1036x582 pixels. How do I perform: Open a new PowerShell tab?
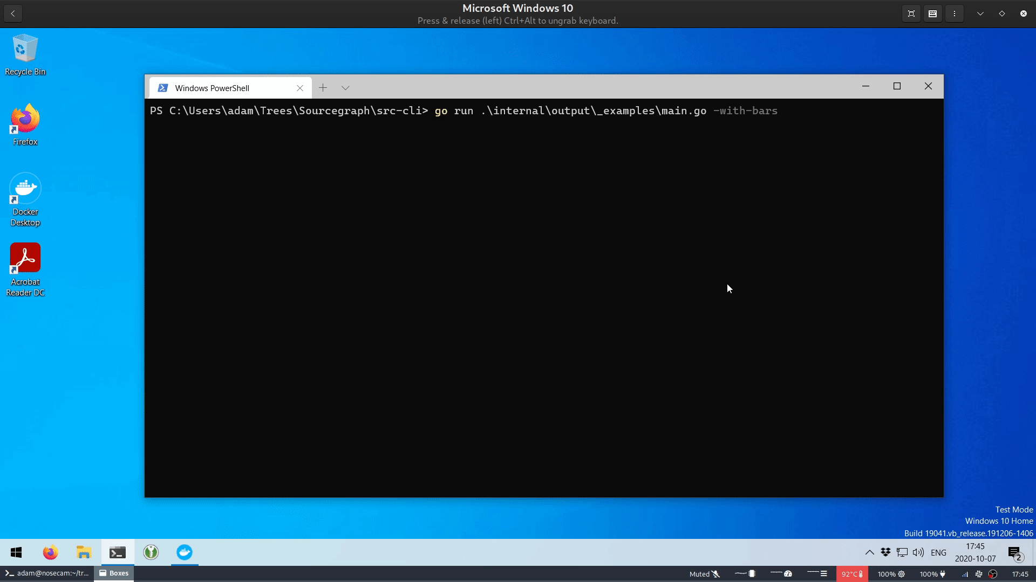point(323,88)
